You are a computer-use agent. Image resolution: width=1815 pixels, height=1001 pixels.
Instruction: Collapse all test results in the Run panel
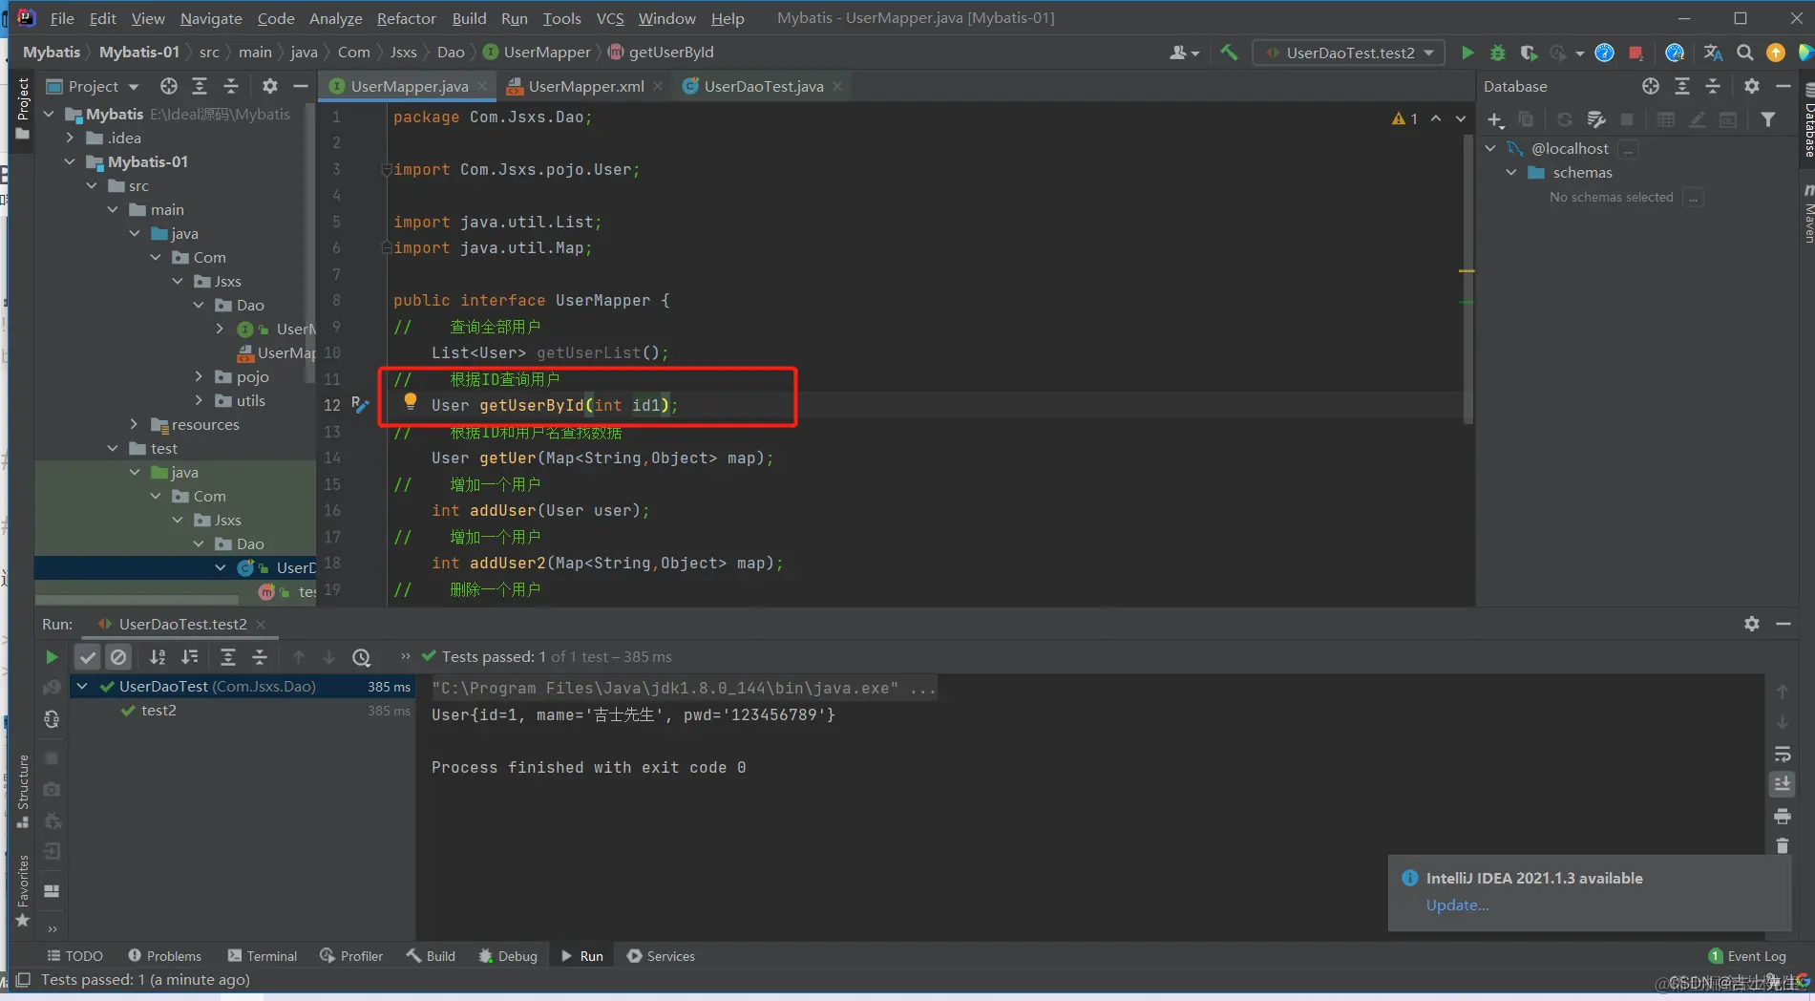point(260,657)
